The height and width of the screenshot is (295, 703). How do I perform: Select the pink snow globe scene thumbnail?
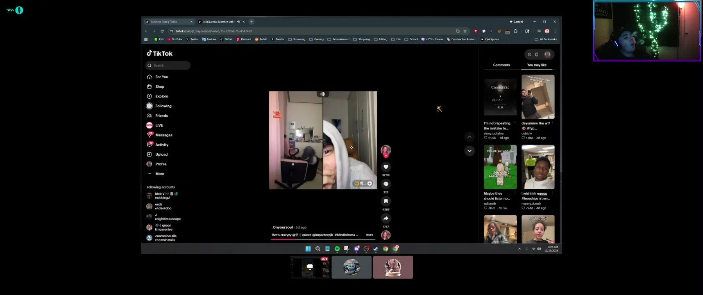393,267
